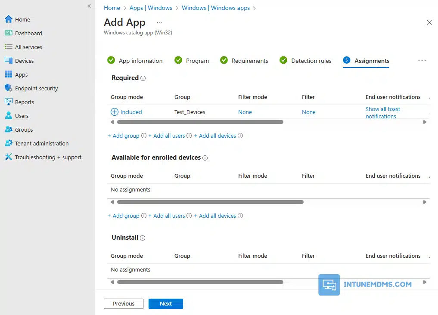Go to the Program step
Image resolution: width=438 pixels, height=315 pixels.
[192, 61]
